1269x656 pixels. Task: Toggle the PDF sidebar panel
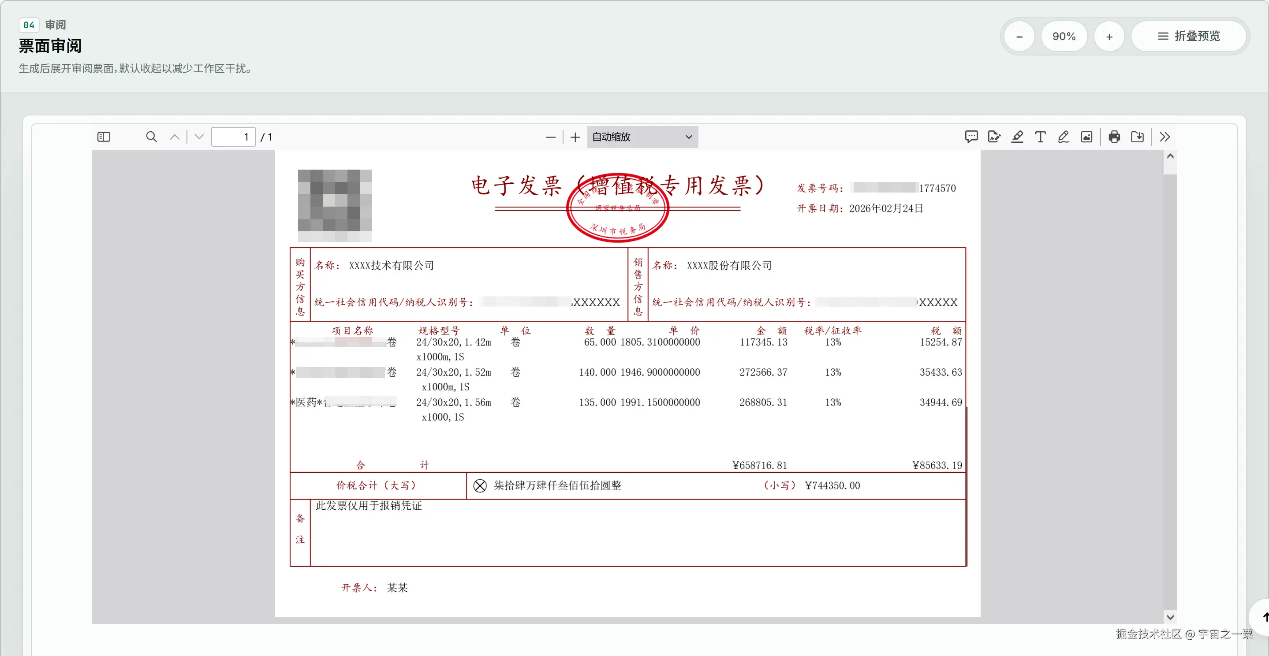(104, 137)
